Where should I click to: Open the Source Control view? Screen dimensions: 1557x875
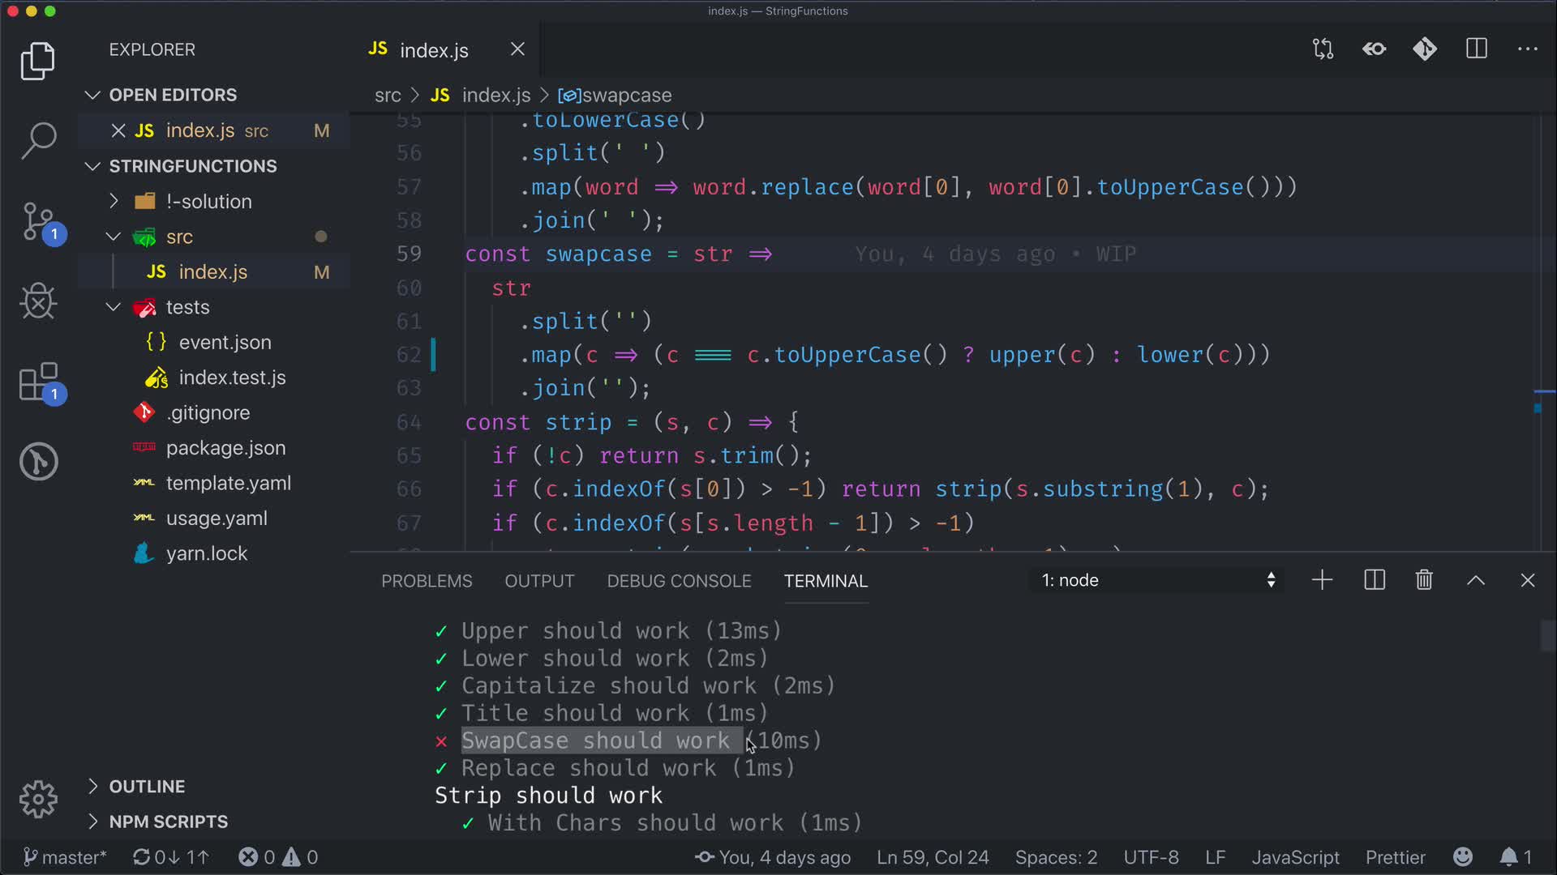(x=38, y=221)
